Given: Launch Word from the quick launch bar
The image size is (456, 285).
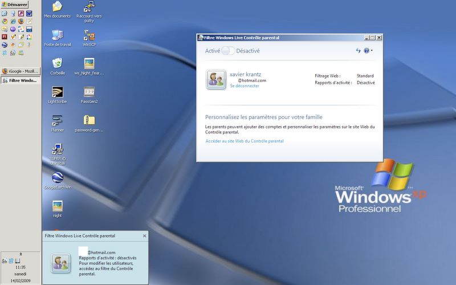Looking at the screenshot, I should coord(29,13).
